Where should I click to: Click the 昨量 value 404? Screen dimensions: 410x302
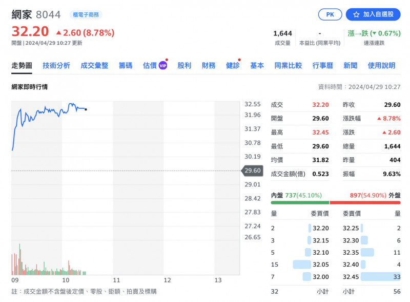[x=395, y=160]
